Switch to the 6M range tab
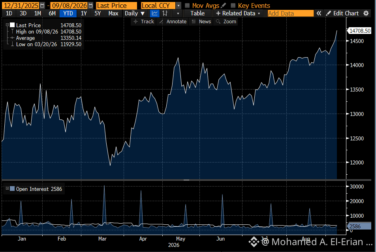This screenshot has height=252, width=376. [52, 13]
